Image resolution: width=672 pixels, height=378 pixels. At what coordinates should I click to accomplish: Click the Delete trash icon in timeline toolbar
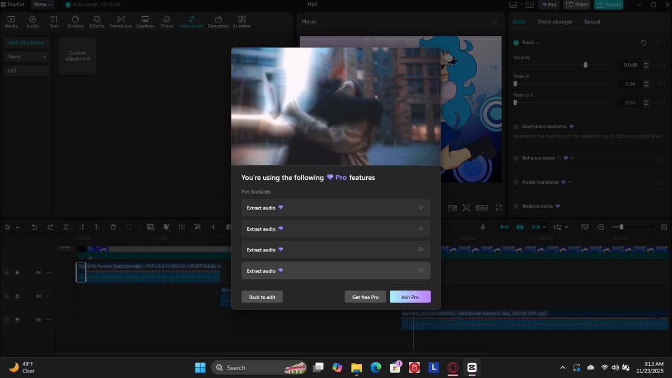[x=113, y=227]
